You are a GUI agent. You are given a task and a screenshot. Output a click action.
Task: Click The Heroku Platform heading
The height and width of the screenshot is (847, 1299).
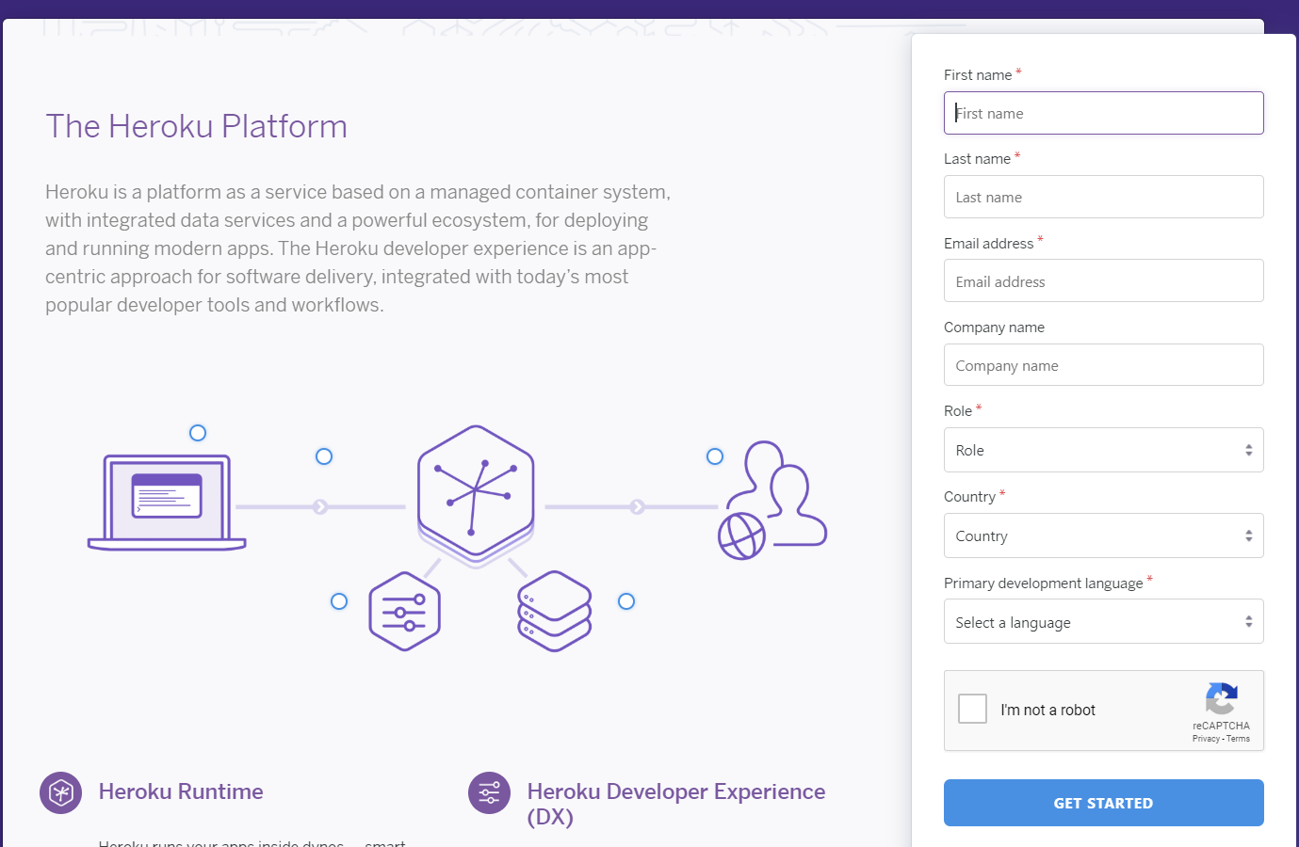(x=197, y=126)
